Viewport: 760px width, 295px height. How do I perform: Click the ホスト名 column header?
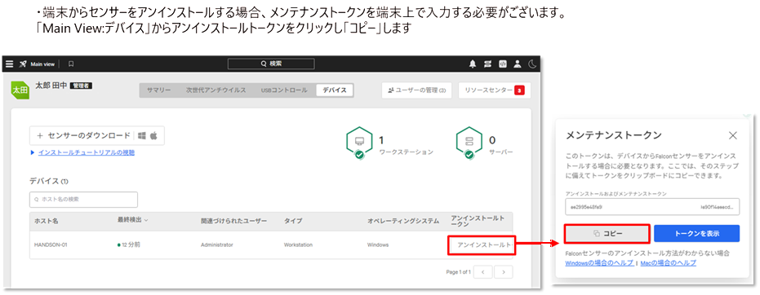coord(46,221)
